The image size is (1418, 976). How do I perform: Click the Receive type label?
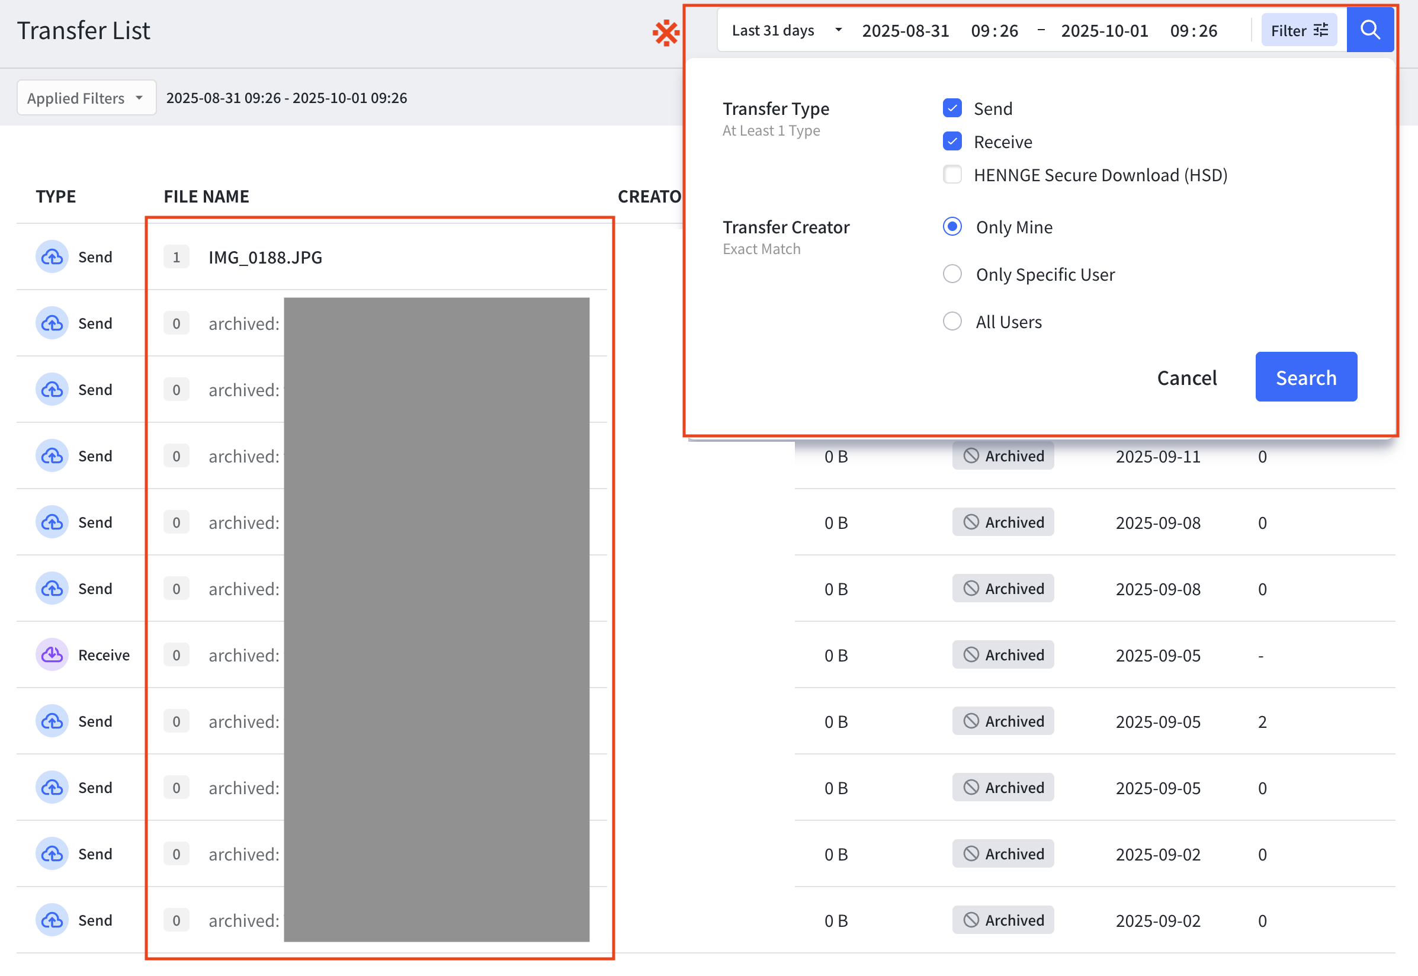[x=104, y=655]
